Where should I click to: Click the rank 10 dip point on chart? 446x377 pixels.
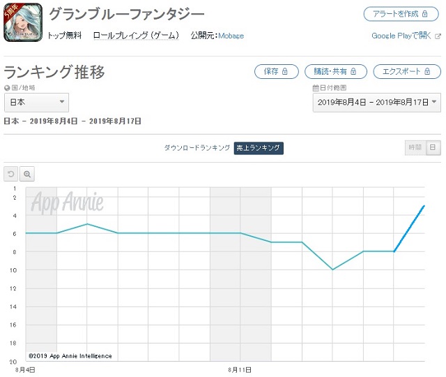[x=332, y=269]
